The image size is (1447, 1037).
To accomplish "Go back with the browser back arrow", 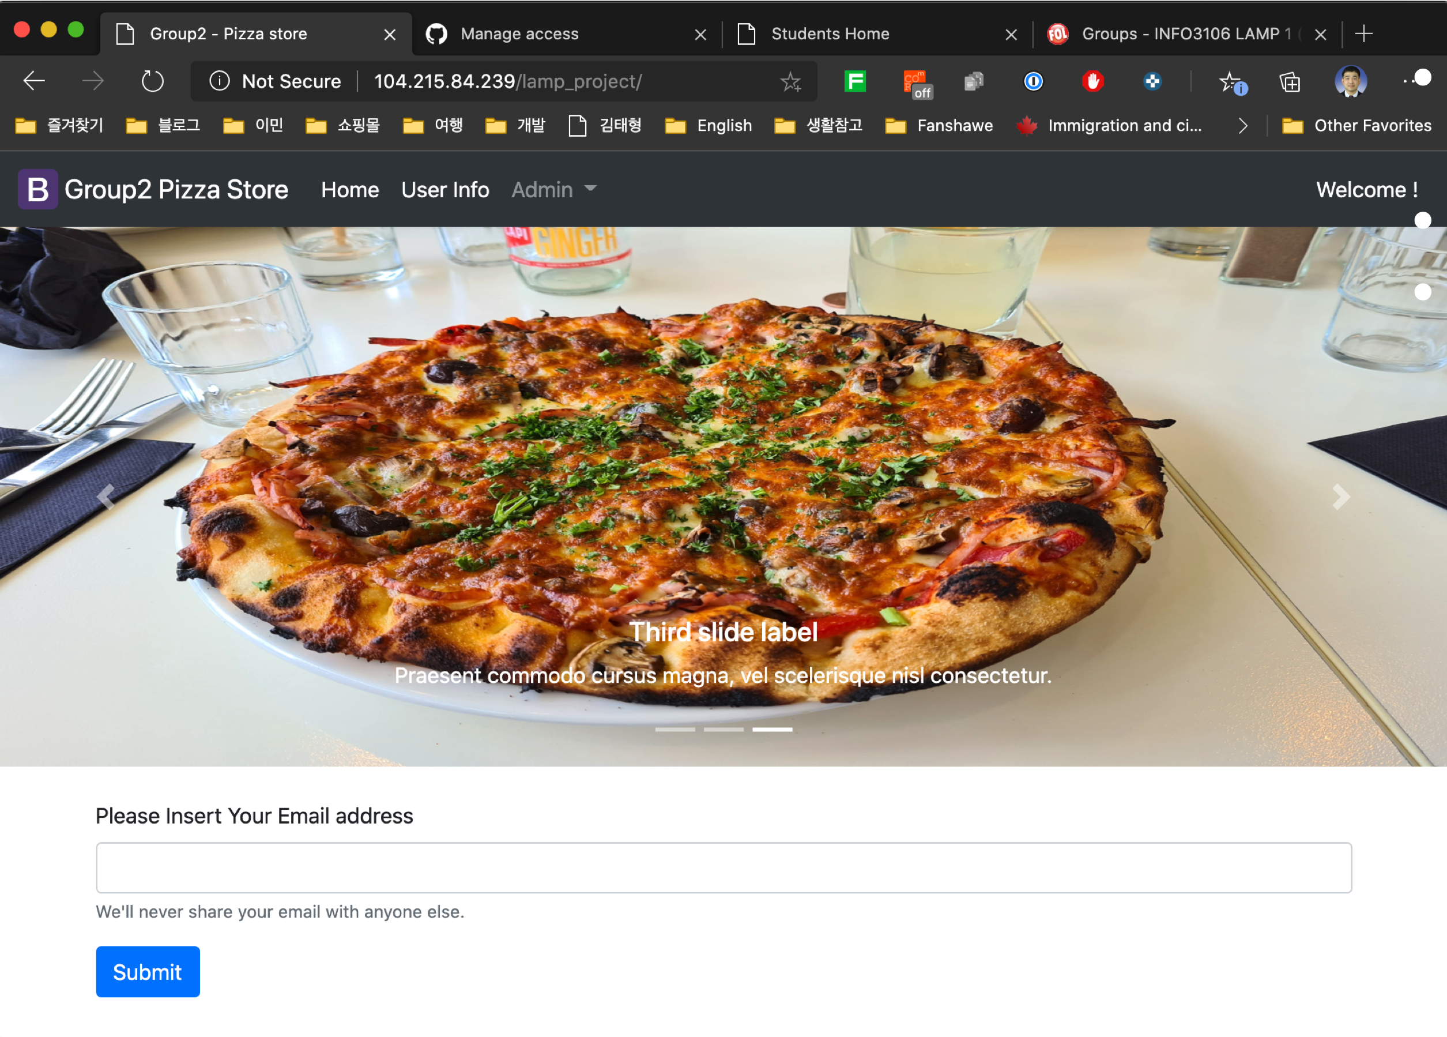I will 34,81.
